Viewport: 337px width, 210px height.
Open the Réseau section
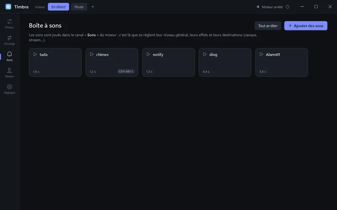[x=9, y=73]
